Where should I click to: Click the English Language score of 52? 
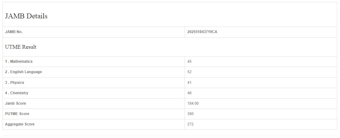[x=190, y=72]
